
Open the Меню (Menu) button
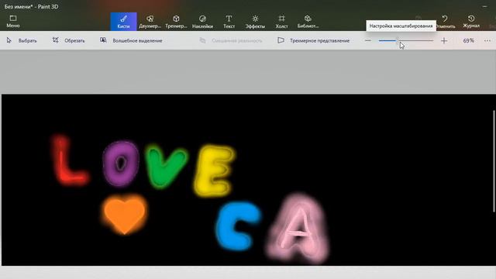click(13, 22)
